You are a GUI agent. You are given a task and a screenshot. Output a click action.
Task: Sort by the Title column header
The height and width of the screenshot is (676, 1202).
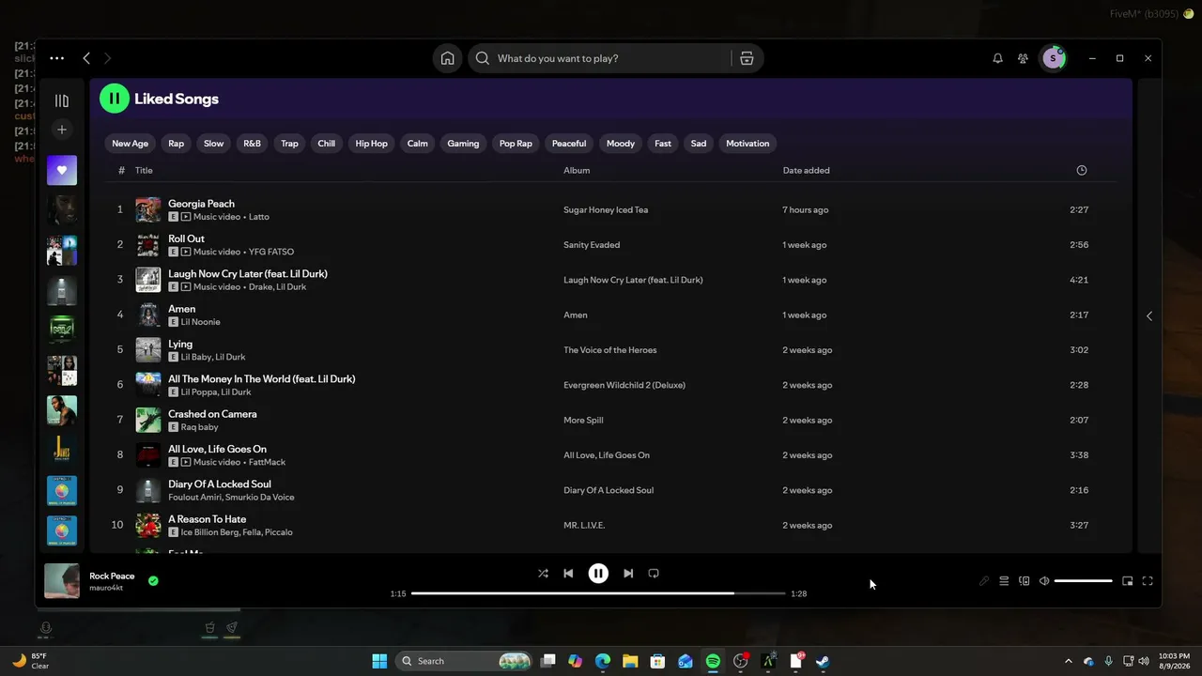coord(144,171)
